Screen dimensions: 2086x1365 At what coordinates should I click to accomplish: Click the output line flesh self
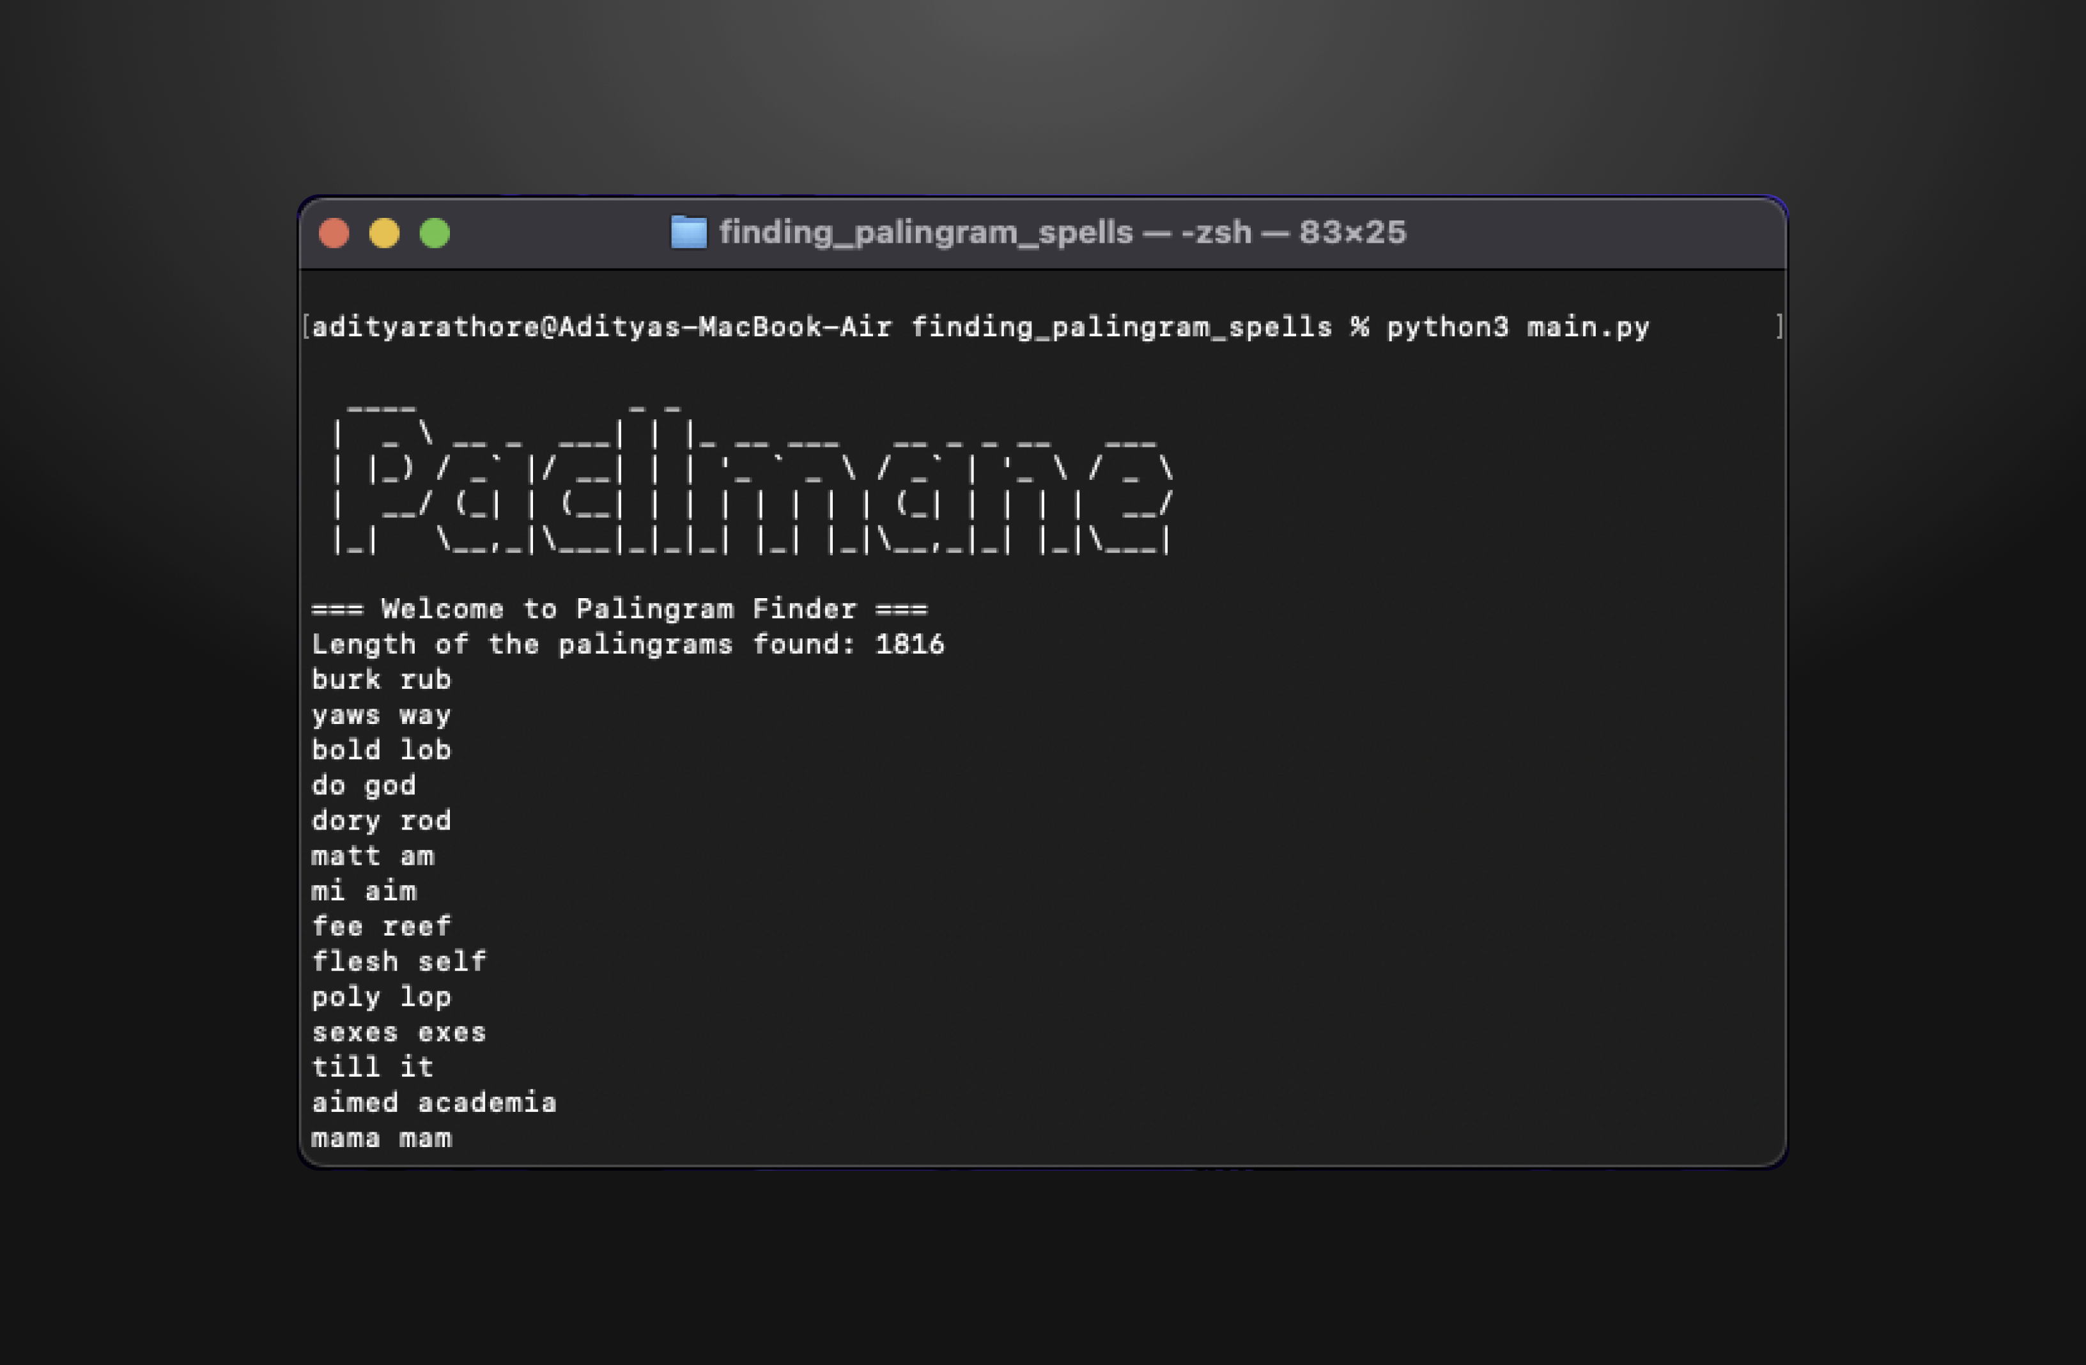click(399, 962)
